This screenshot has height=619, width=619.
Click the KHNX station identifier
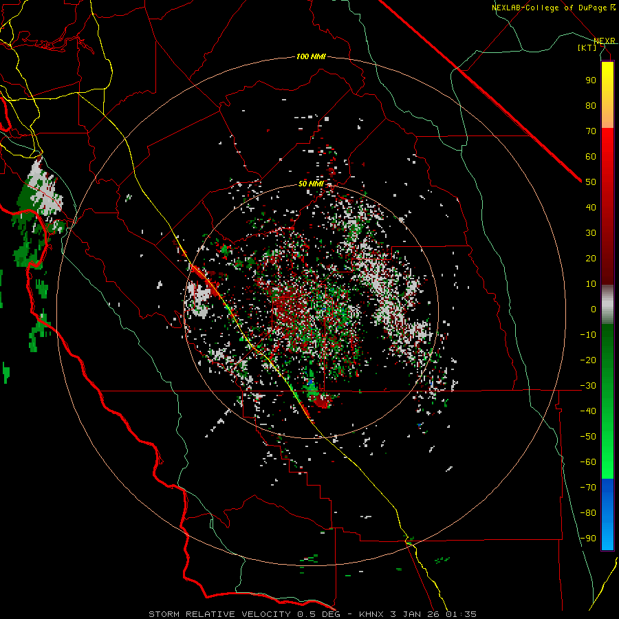coord(371,614)
